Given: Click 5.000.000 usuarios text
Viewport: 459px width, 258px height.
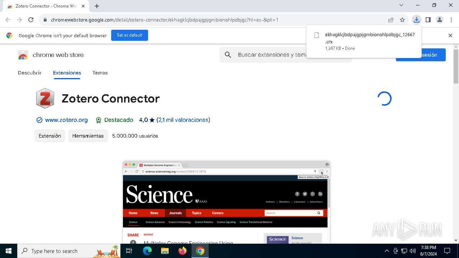Looking at the screenshot, I should (x=135, y=136).
